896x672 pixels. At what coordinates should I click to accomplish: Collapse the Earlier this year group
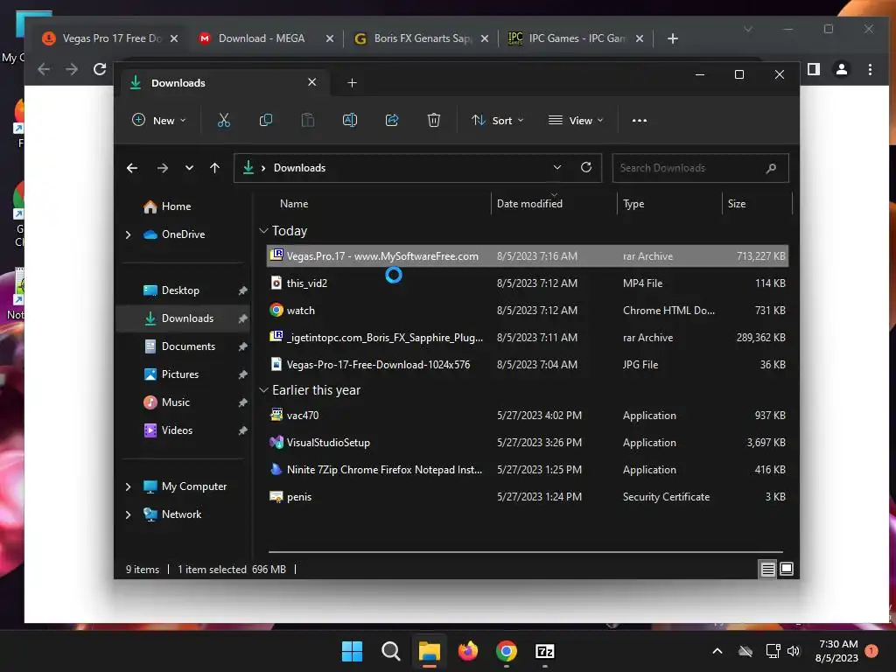[263, 390]
